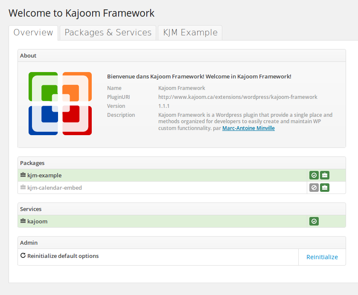The width and height of the screenshot is (358, 295).
Task: Click the Reinitialize default options label
Action: 63,256
